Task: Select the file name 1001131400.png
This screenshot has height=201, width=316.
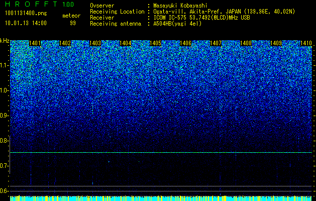Action: point(26,13)
